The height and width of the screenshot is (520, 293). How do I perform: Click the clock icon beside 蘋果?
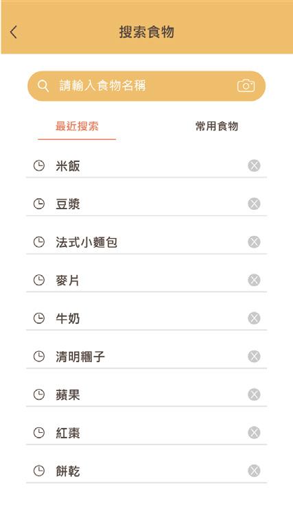point(39,394)
